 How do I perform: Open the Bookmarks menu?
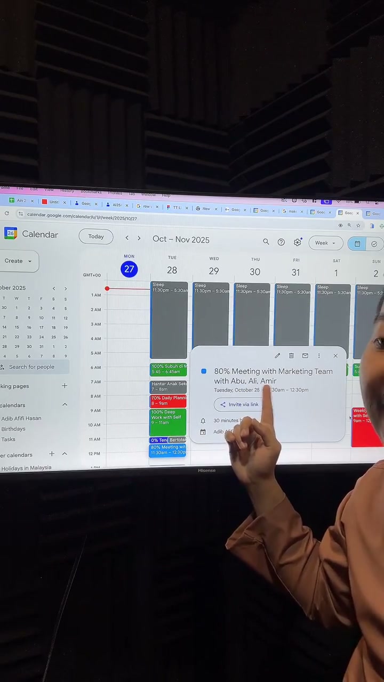tap(91, 192)
